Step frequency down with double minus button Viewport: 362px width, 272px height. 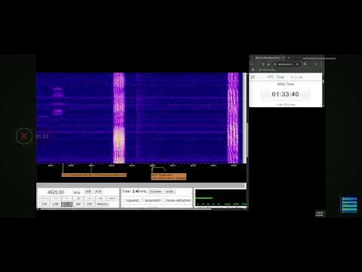[56, 198]
